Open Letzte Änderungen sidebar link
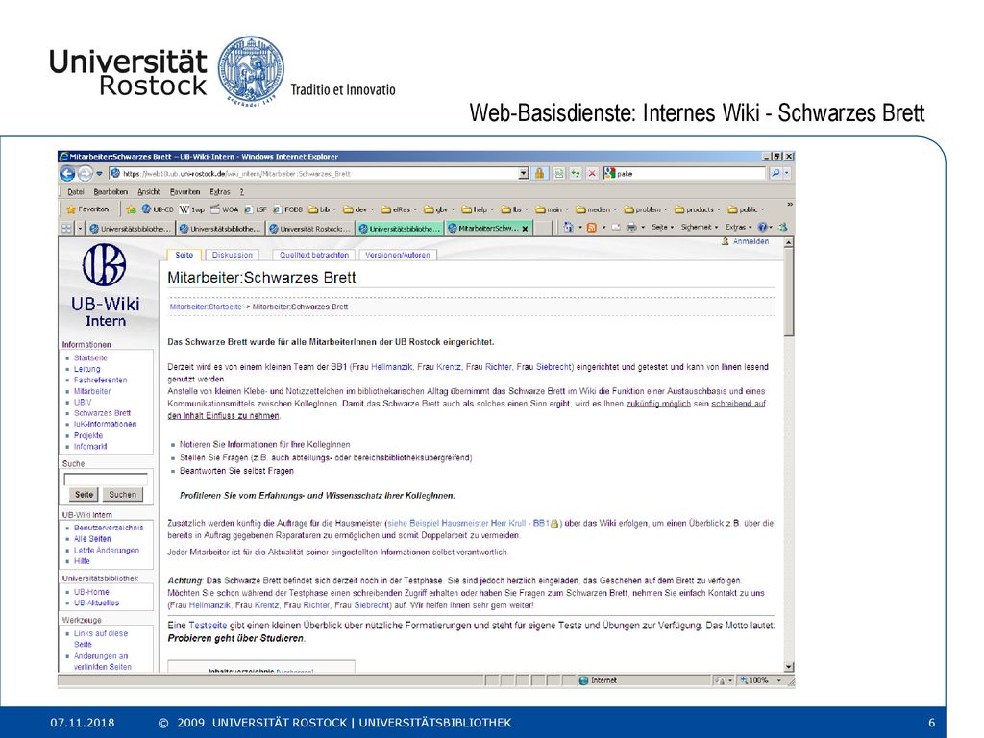984x738 pixels. [107, 551]
